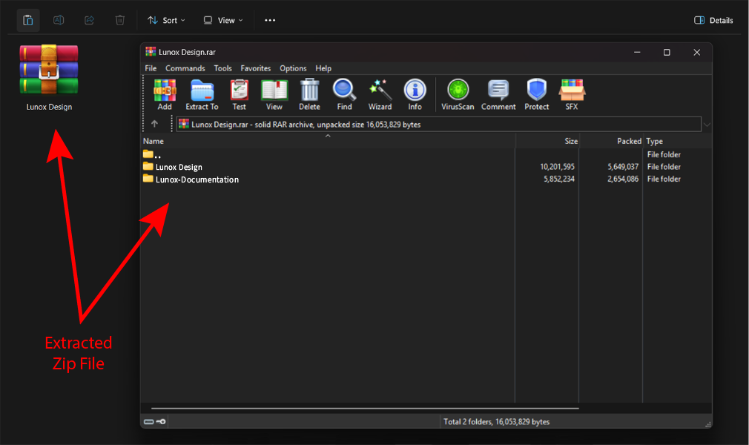Show archive Info
The image size is (749, 445).
tap(415, 94)
